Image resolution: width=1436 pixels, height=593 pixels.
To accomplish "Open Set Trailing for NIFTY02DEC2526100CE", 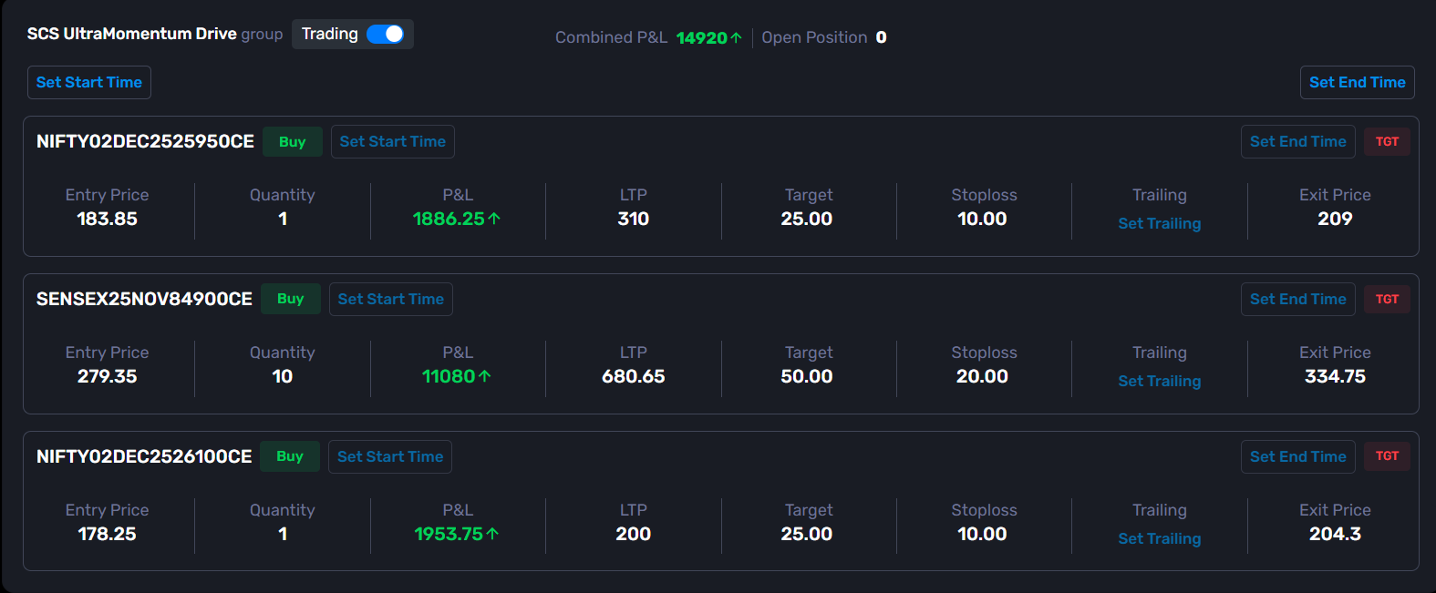I will pos(1160,538).
